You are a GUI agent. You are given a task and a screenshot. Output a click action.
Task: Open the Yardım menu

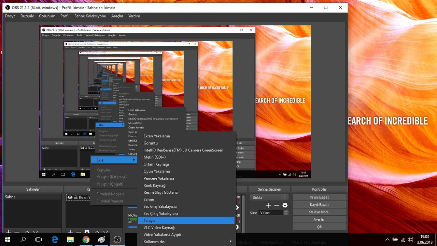(134, 16)
